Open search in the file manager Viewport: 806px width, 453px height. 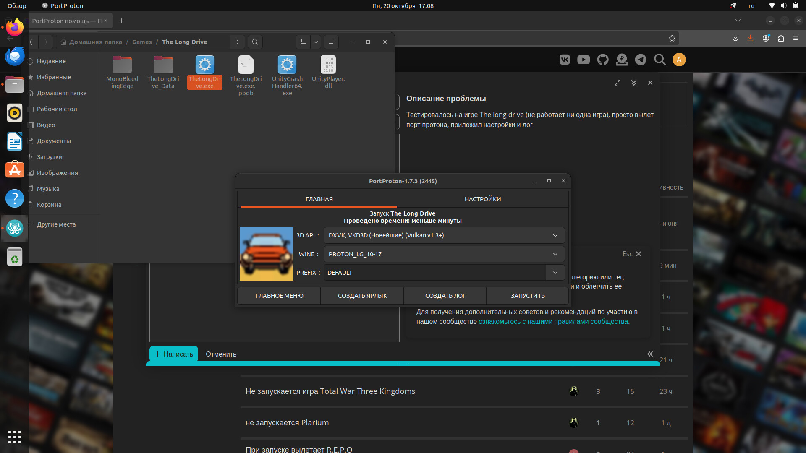click(x=255, y=42)
